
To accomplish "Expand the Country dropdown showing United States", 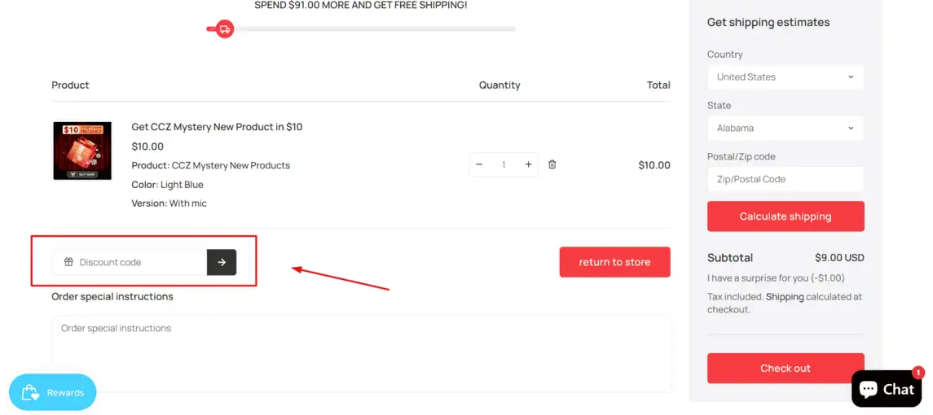I will [786, 76].
